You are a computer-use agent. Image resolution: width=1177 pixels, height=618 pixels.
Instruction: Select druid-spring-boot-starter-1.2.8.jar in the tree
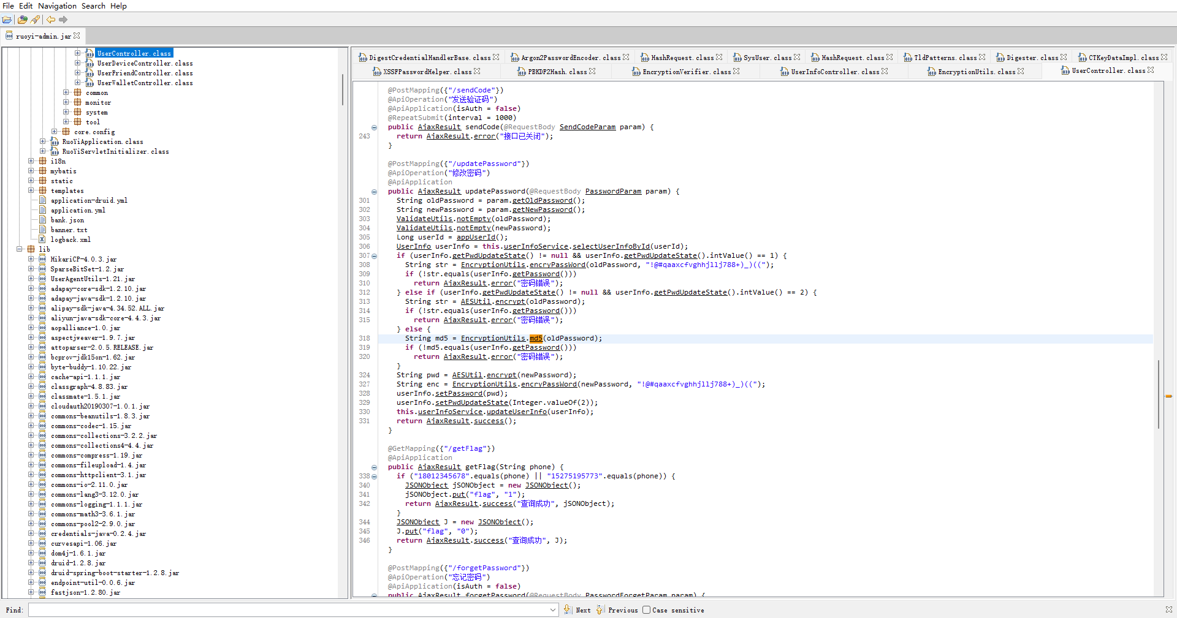pos(115,573)
